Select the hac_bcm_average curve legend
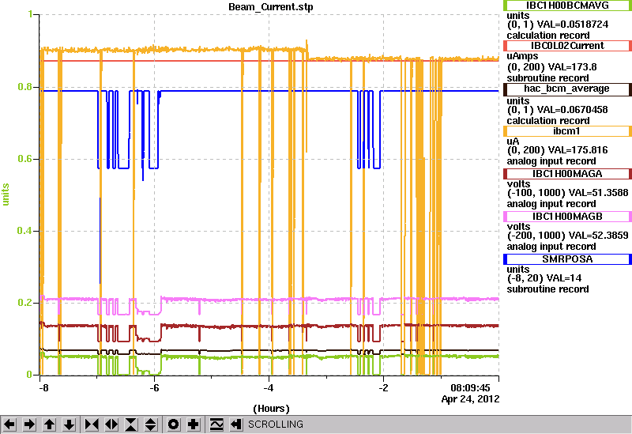 pos(567,89)
